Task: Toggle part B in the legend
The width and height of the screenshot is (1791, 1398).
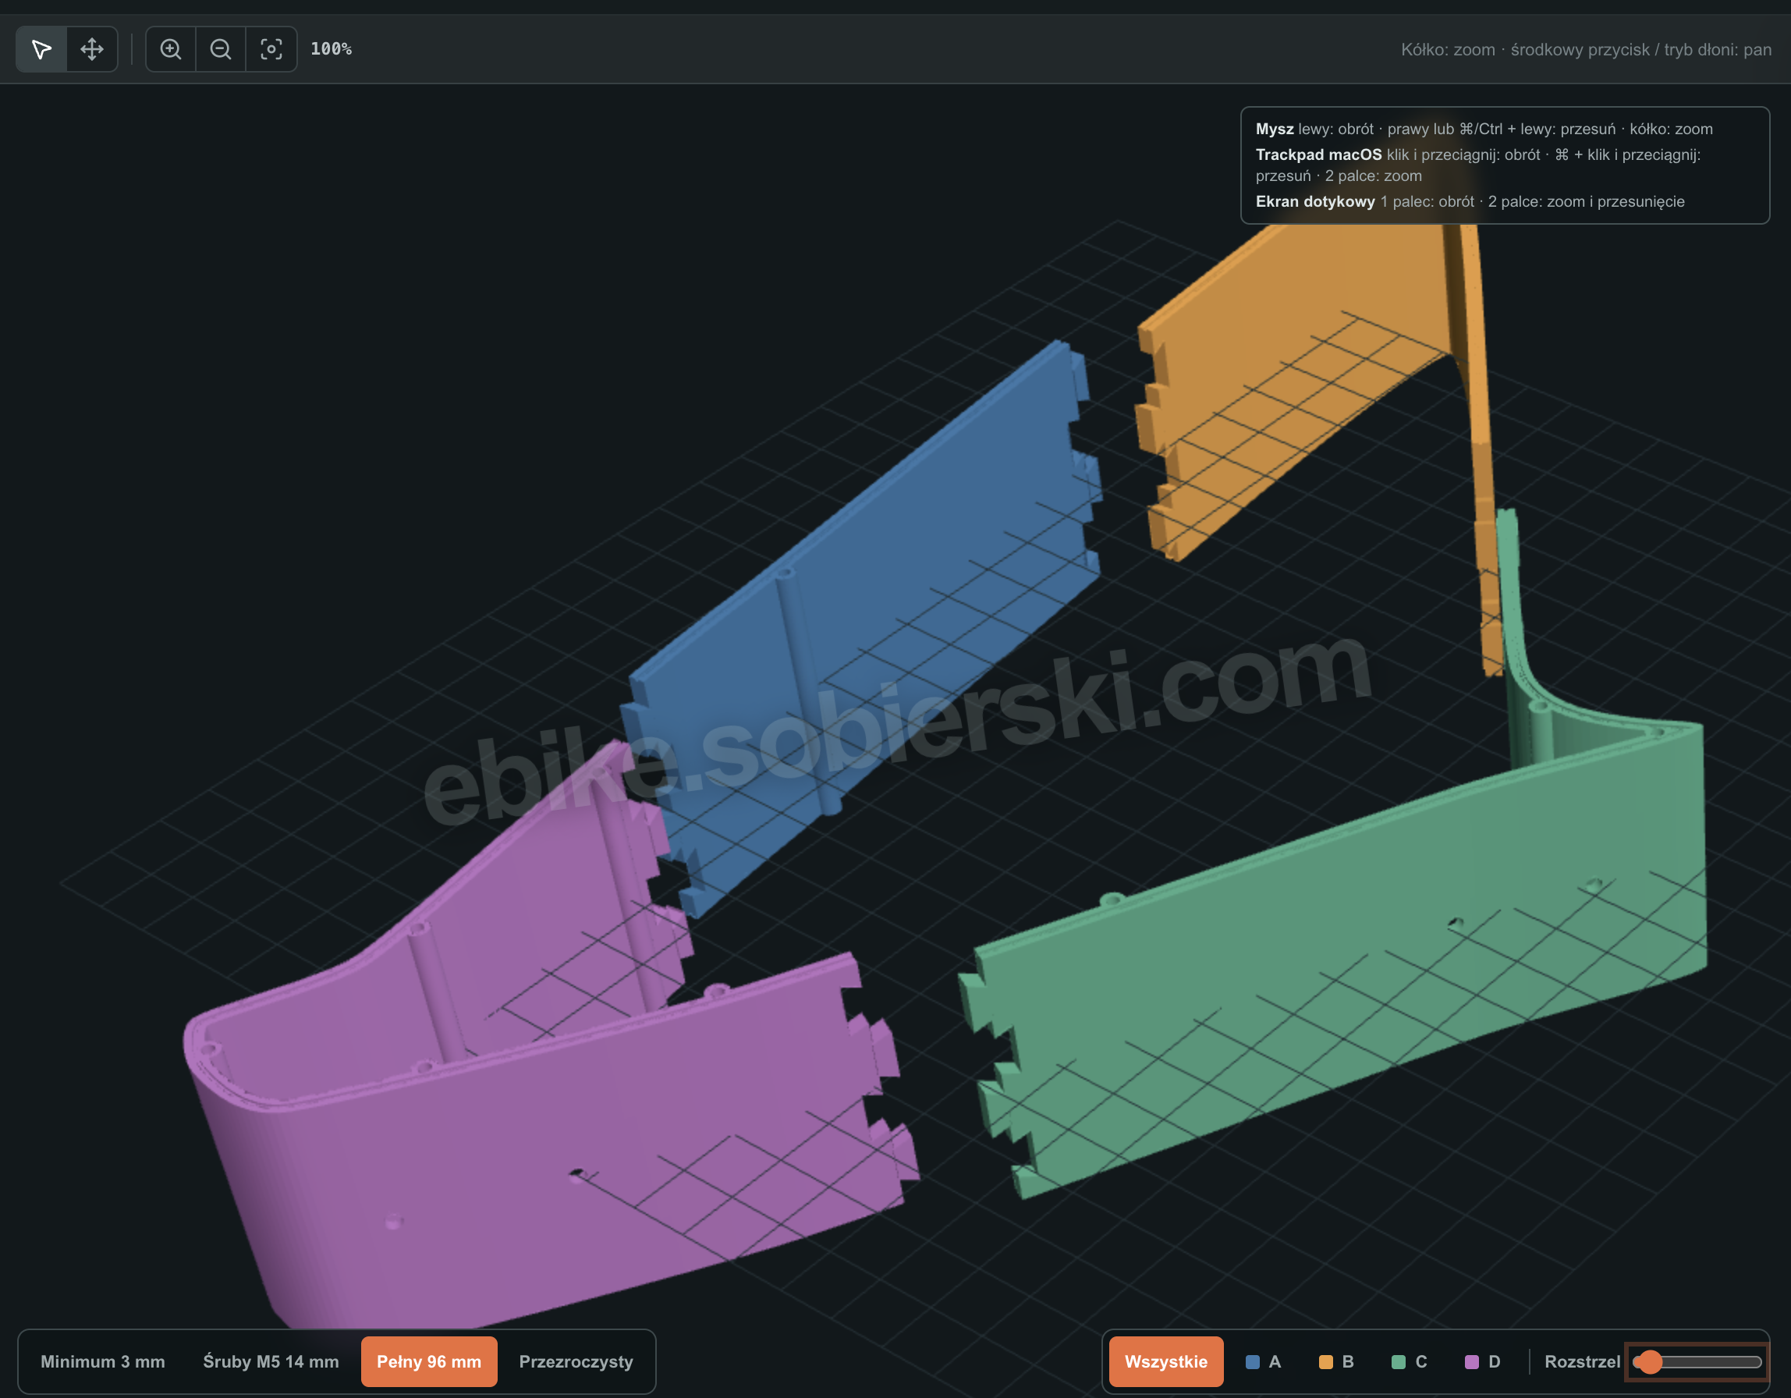Action: tap(1336, 1362)
